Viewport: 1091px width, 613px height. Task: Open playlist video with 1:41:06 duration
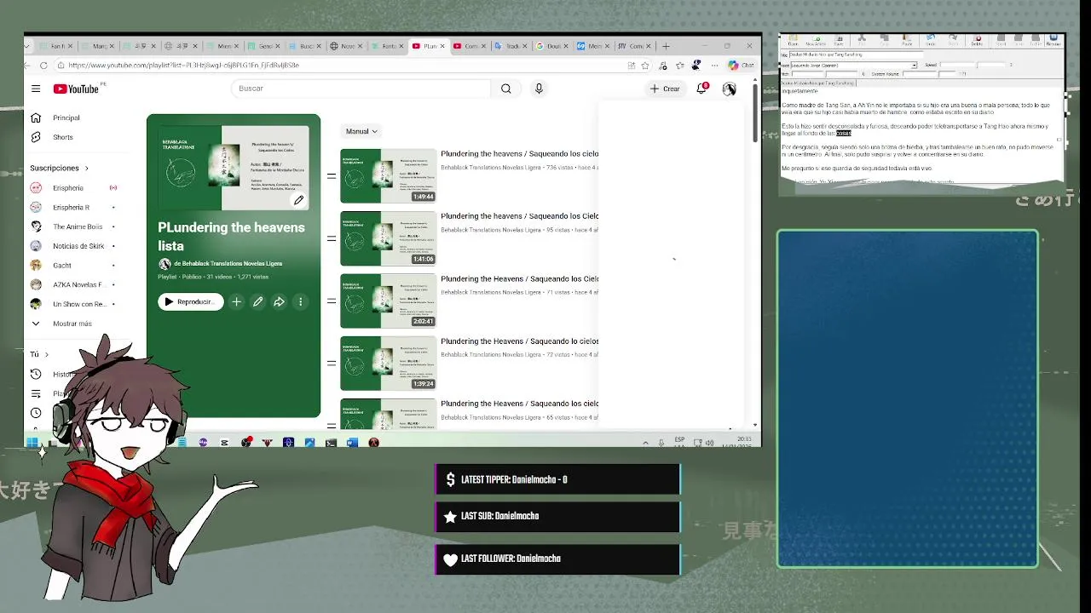pyautogui.click(x=389, y=238)
